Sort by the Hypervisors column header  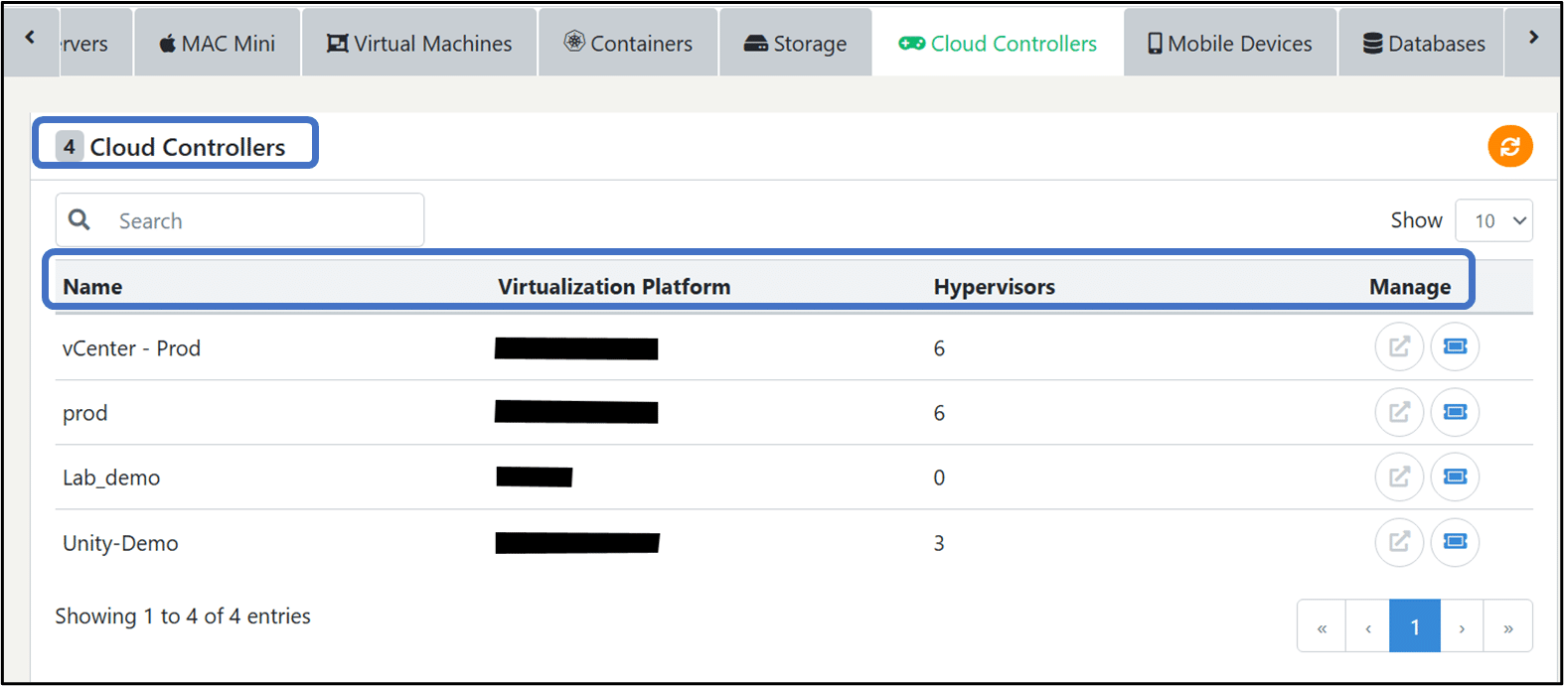(995, 287)
